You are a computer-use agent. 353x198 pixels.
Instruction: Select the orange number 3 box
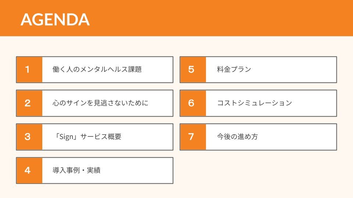pos(29,137)
